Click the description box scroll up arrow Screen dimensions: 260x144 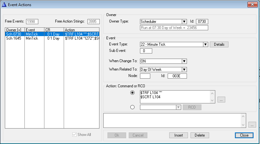coord(243,116)
